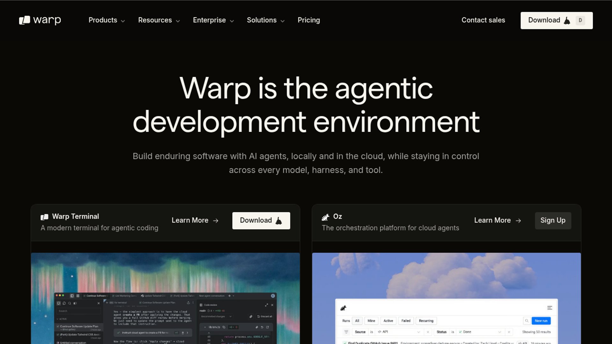
Task: Expand the Resources menu
Action: click(159, 20)
